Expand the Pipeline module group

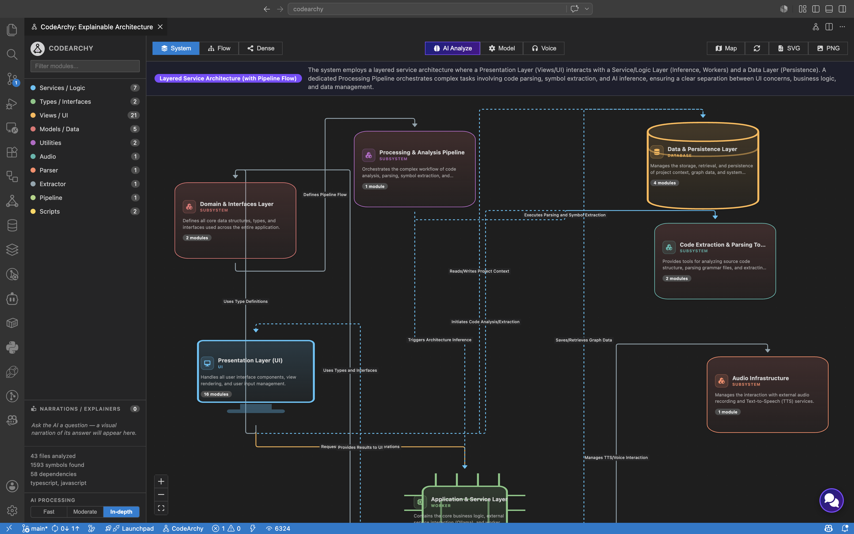click(85, 198)
